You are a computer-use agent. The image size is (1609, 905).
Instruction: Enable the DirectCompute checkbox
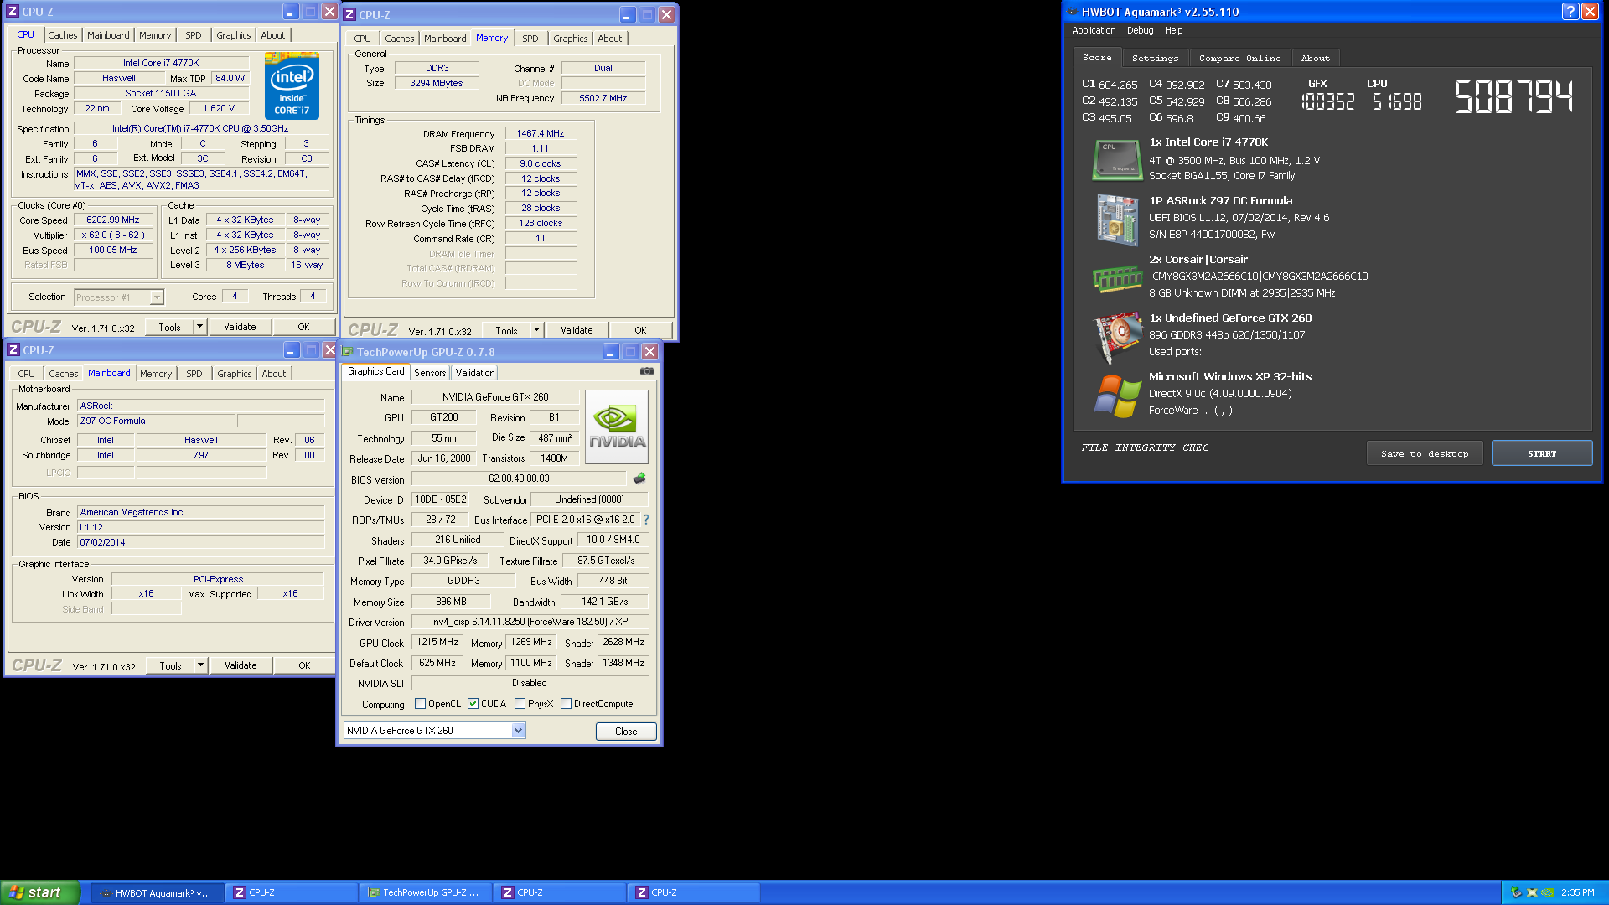coord(567,704)
